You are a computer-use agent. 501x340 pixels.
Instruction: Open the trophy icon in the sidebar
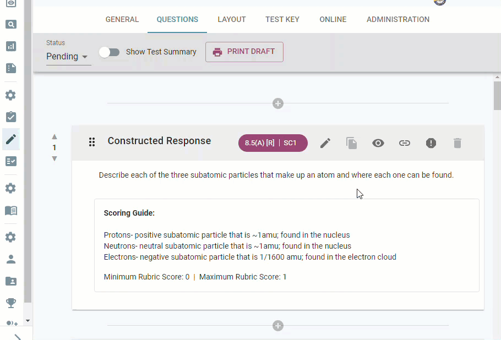[x=11, y=303]
